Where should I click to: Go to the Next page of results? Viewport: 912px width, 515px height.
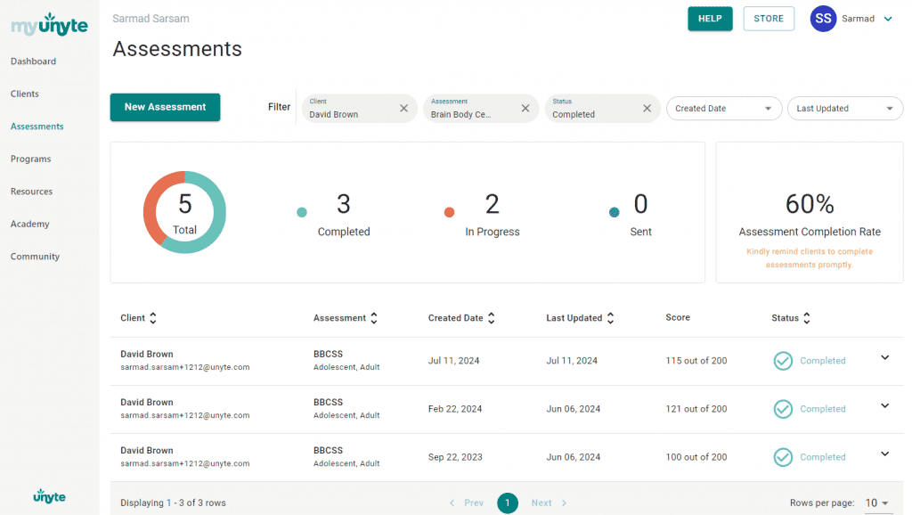pyautogui.click(x=541, y=503)
